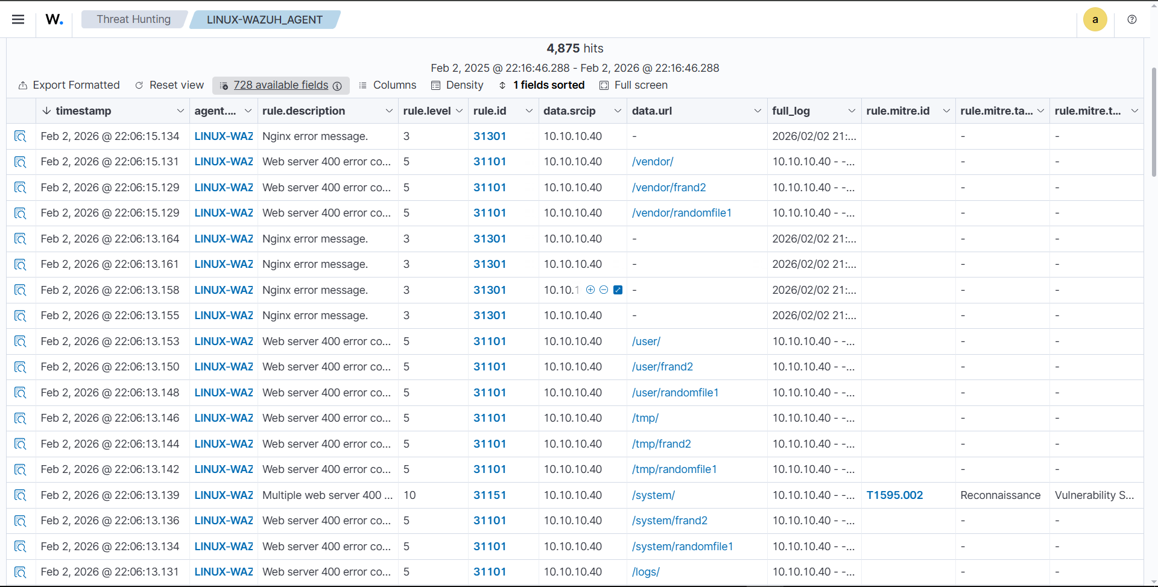Image resolution: width=1158 pixels, height=587 pixels.
Task: Filter for value plus icon in data.srcip cell
Action: point(590,290)
